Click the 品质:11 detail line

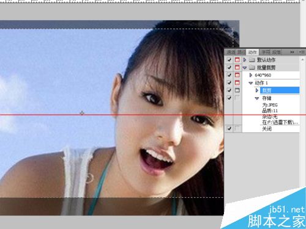(270, 111)
